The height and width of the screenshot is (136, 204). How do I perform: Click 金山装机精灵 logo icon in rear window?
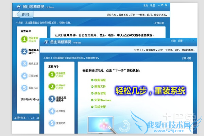(x=19, y=7)
